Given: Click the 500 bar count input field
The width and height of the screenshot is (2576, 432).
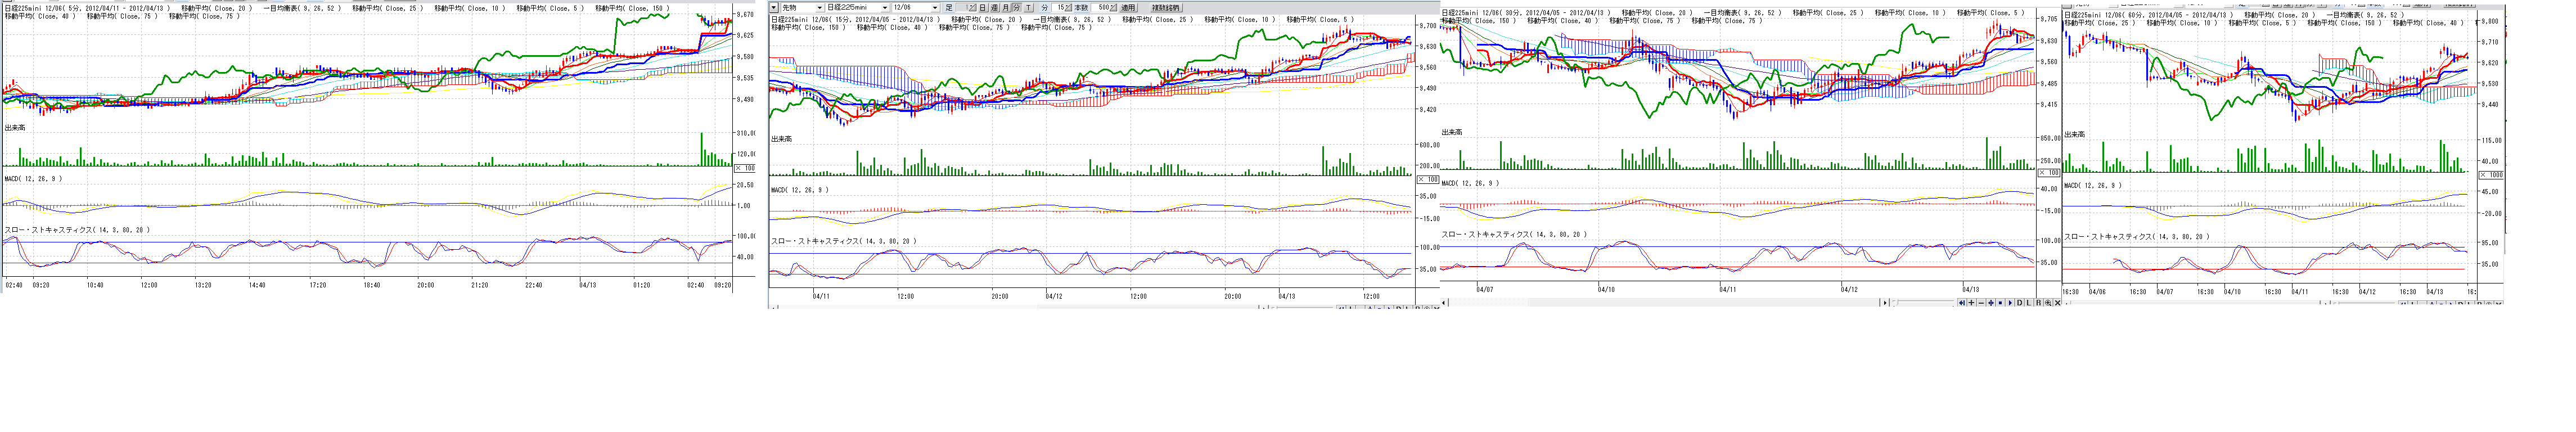Looking at the screenshot, I should click(1101, 8).
